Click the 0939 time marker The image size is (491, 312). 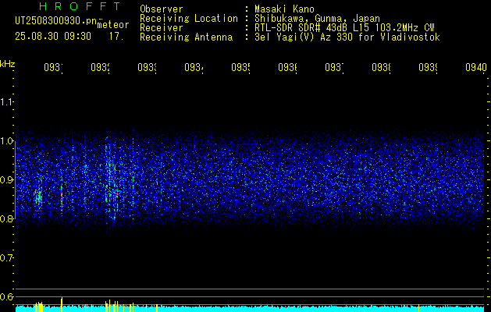coord(428,68)
